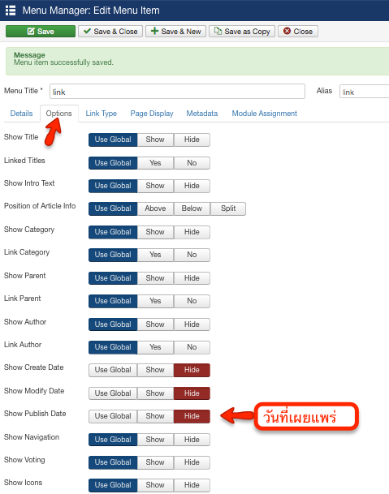Open the Link Type tab
Image resolution: width=389 pixels, height=494 pixels.
[x=102, y=114]
